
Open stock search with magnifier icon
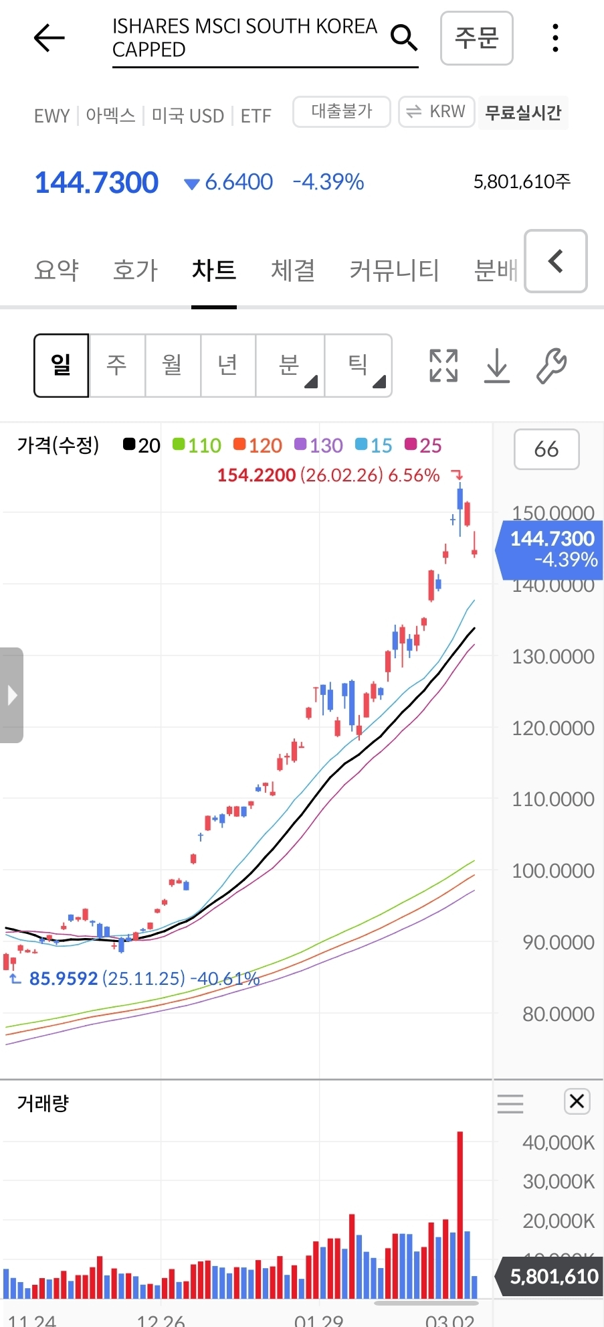403,37
